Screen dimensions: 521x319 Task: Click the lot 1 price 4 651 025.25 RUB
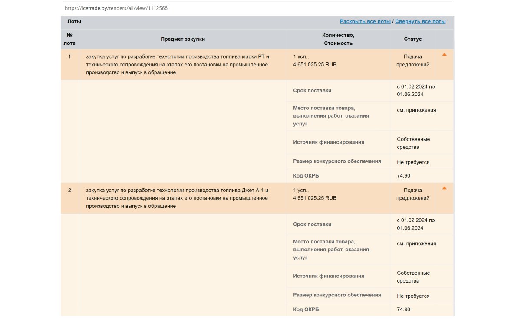tap(315, 65)
